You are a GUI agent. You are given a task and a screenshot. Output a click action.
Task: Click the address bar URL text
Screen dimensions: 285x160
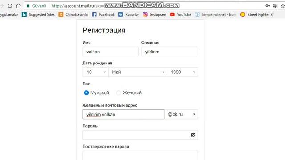78,6
